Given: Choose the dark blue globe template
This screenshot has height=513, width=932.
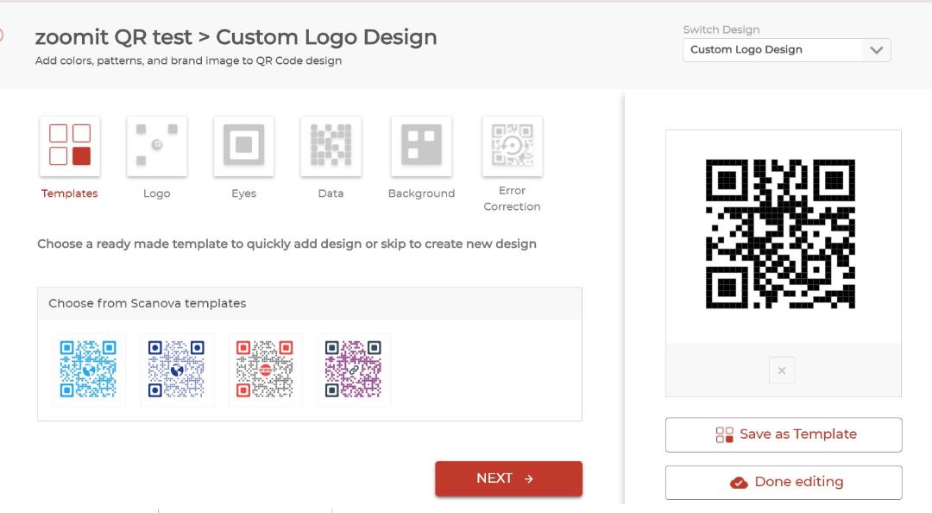Looking at the screenshot, I should [x=177, y=369].
